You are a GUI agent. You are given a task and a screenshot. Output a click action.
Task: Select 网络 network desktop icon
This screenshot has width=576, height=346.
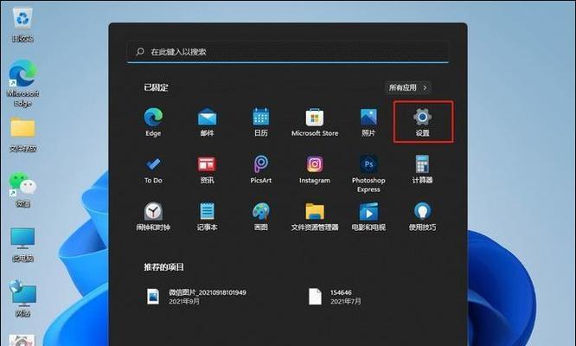click(x=22, y=298)
